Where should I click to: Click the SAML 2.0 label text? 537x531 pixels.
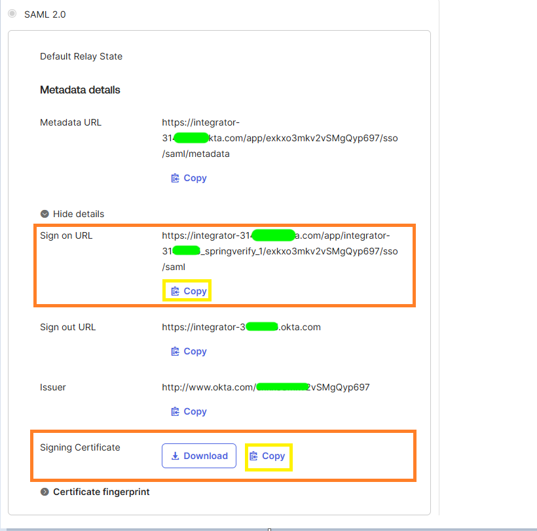click(x=45, y=14)
